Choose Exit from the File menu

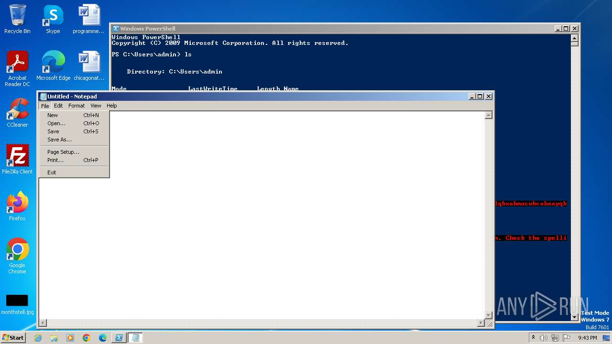click(74, 172)
